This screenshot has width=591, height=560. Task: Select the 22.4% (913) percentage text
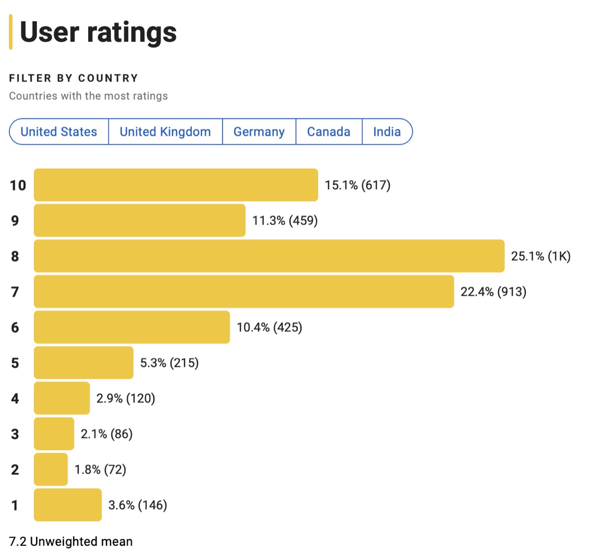pyautogui.click(x=493, y=292)
